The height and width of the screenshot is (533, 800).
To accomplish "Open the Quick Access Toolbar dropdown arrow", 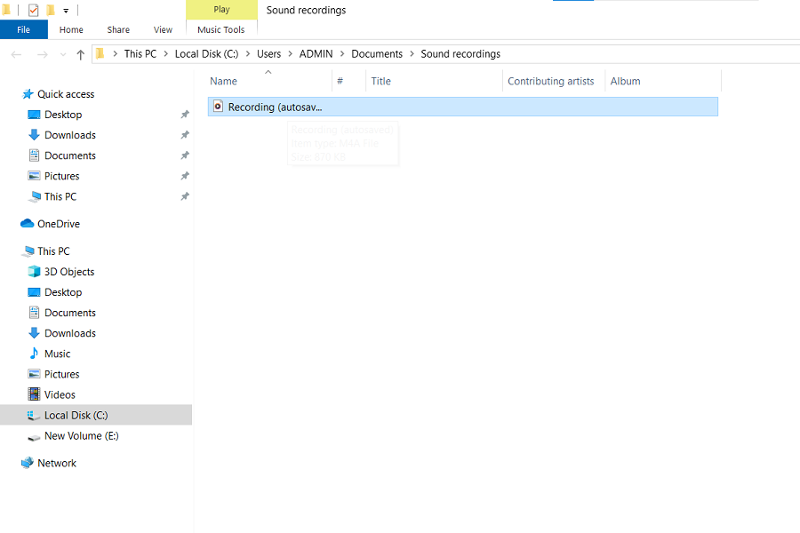I will coord(66,11).
